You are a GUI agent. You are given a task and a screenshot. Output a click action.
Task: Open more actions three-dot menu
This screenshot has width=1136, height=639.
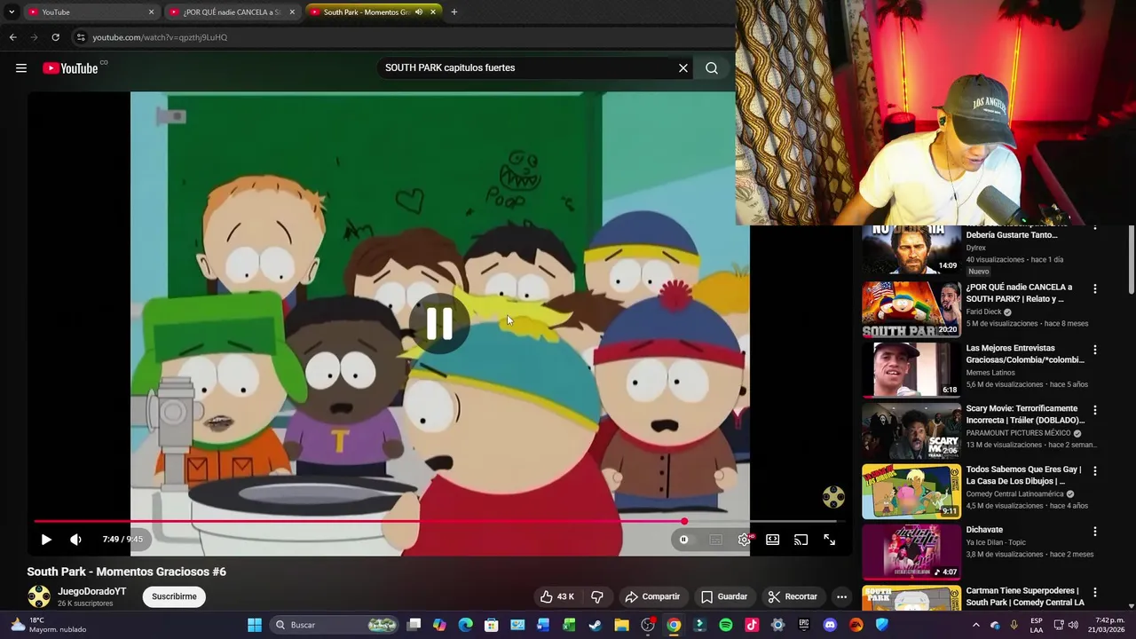point(841,596)
